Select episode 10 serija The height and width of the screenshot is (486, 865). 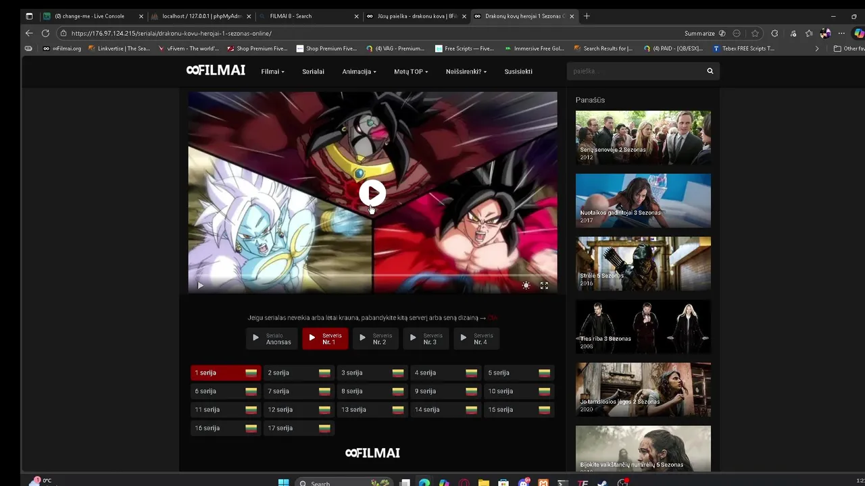(x=519, y=391)
